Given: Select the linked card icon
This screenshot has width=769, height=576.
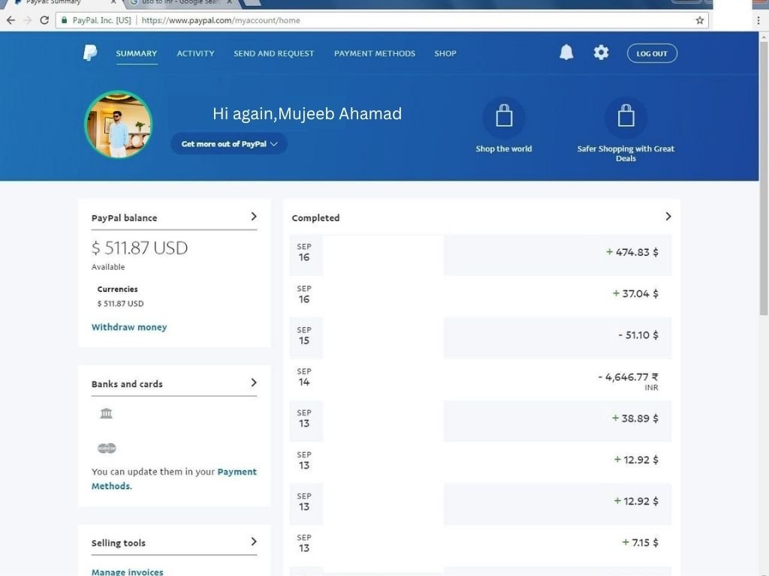Looking at the screenshot, I should click(107, 448).
